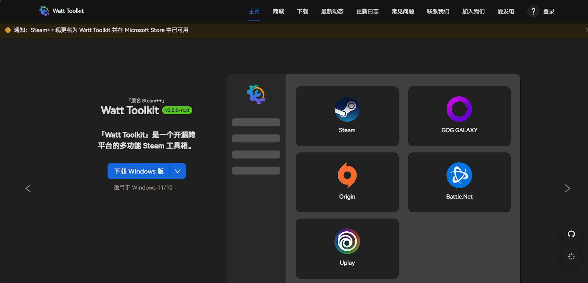Open 加入我们 join us page

[x=473, y=12]
